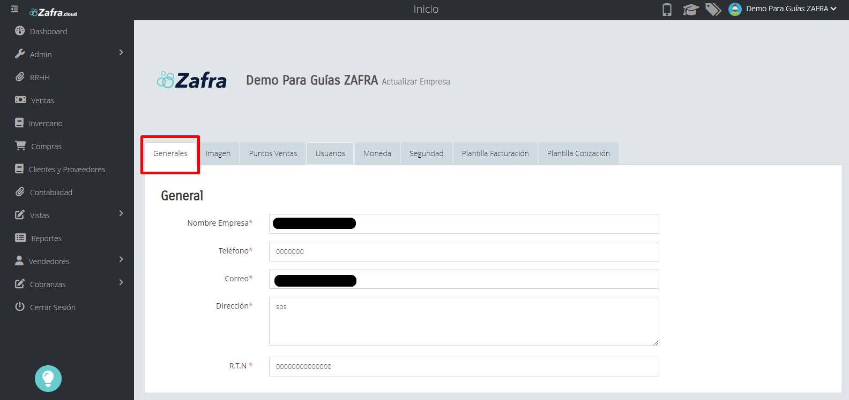Screen dimensions: 849x400
Task: Click the user avatar icon
Action: pos(735,9)
